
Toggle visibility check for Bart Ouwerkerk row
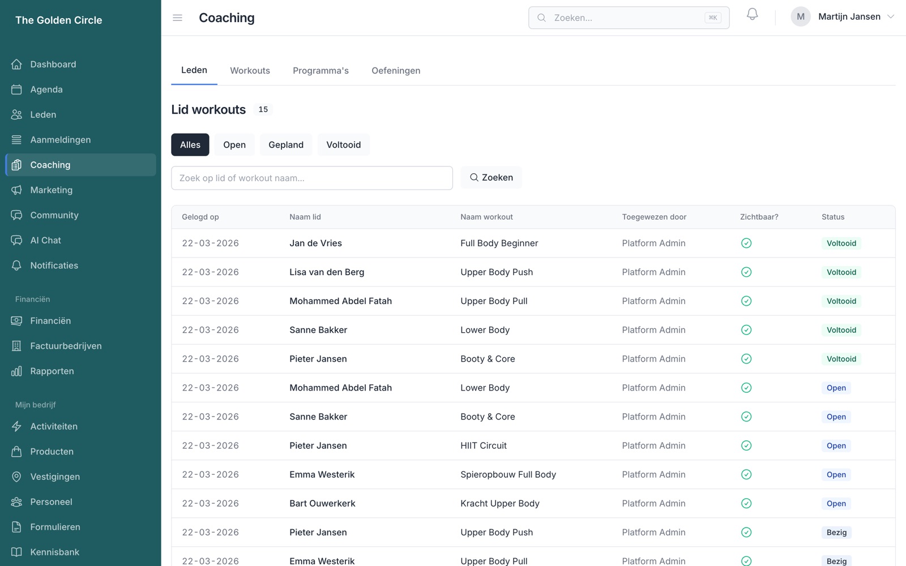[746, 504]
